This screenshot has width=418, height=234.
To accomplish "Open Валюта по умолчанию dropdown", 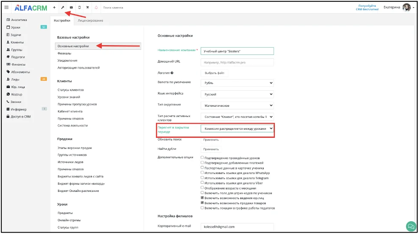I will pos(237,83).
